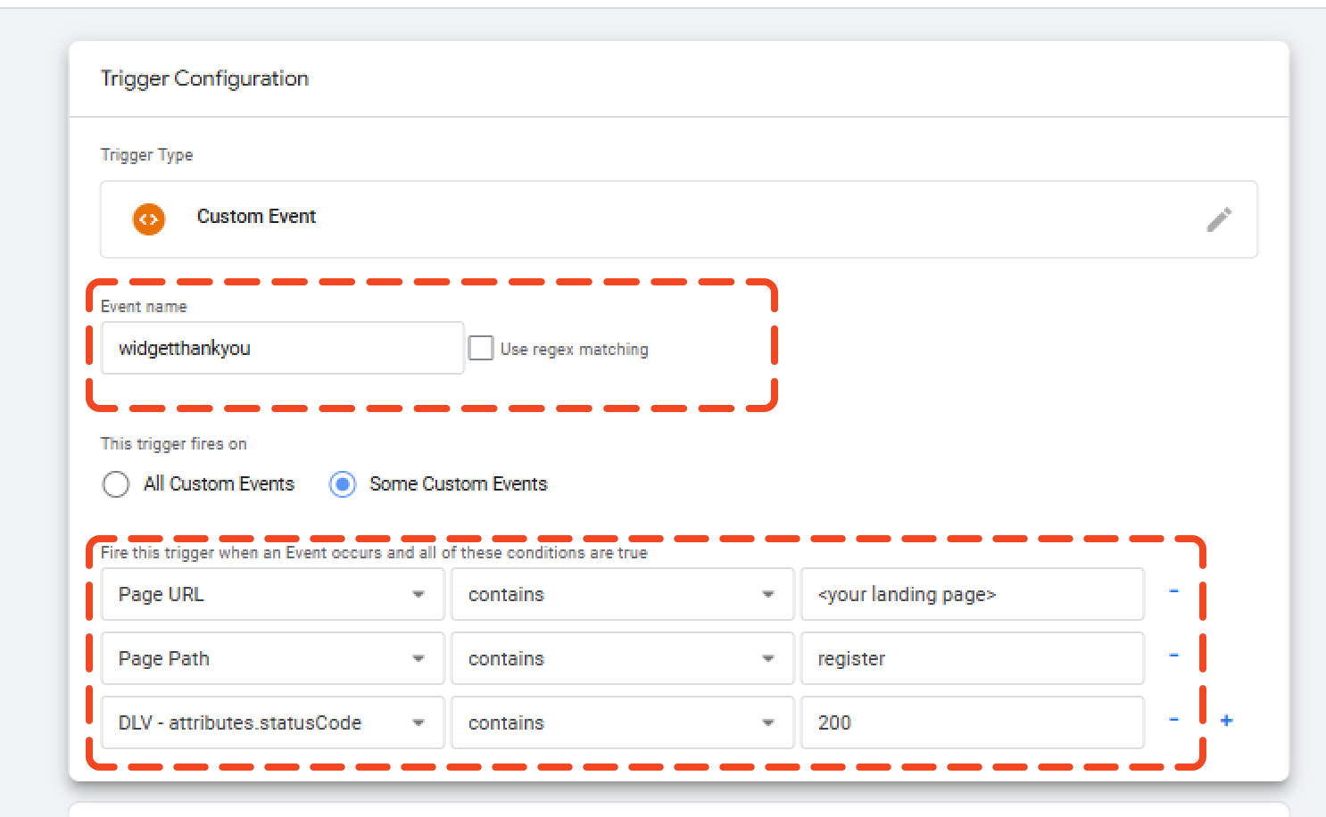Open the contains operator for Page URL
Image resolution: width=1326 pixels, height=817 pixels.
[x=622, y=595]
